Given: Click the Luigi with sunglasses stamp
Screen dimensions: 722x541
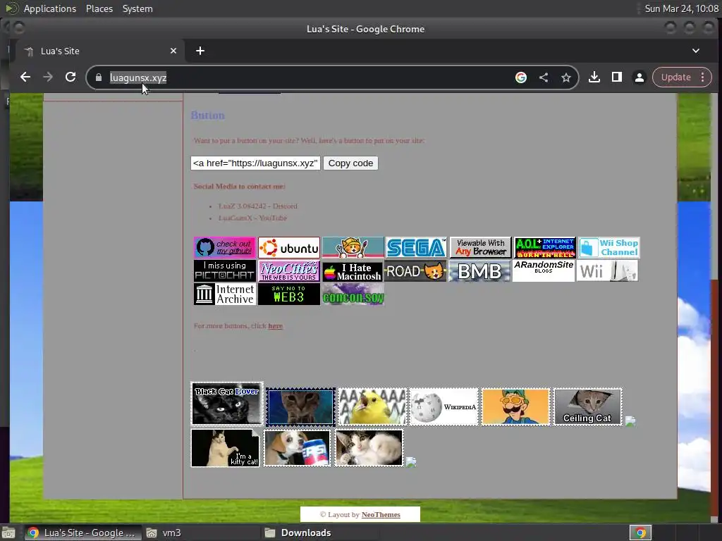Looking at the screenshot, I should point(515,406).
